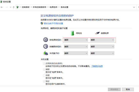Click the control panel icon in address bar
The width and height of the screenshot is (139, 92).
click(18, 7)
